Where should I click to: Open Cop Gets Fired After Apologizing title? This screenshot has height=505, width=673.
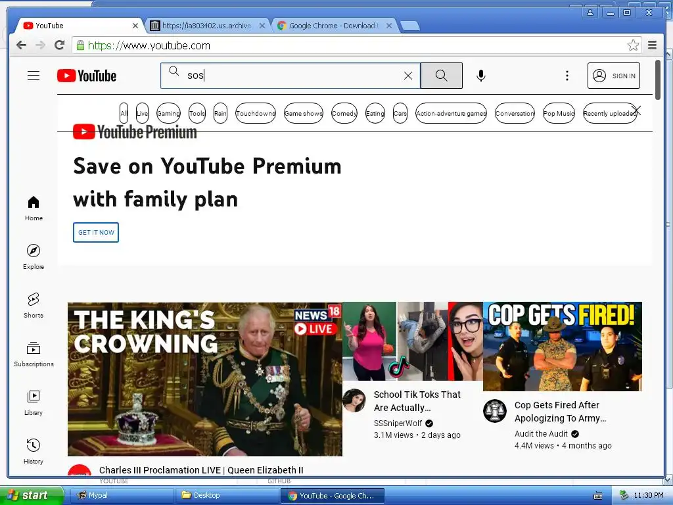[x=560, y=412]
